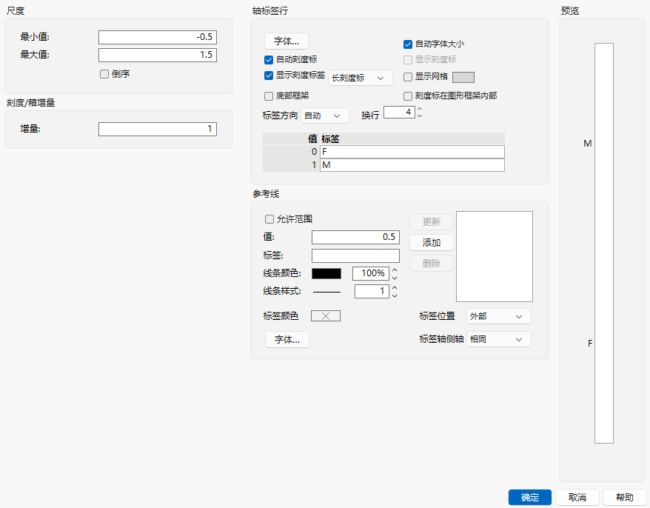This screenshot has height=508, width=650.
Task: Click the 添加 button
Action: coord(431,243)
